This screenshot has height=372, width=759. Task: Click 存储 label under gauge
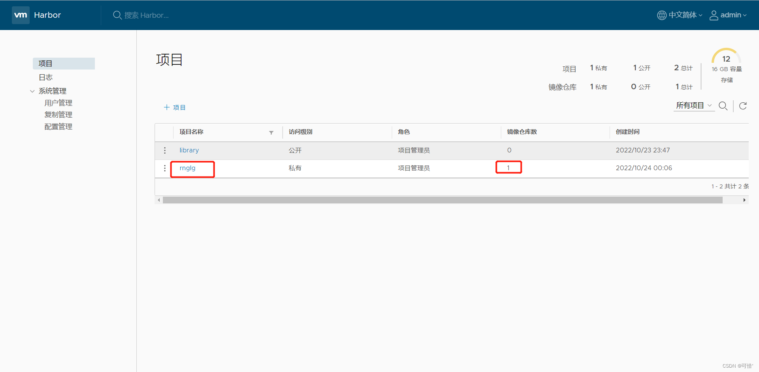tap(727, 80)
